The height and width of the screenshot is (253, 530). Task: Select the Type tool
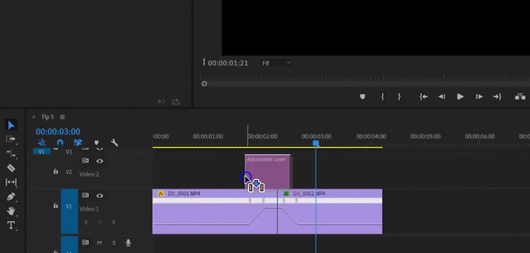tap(11, 225)
